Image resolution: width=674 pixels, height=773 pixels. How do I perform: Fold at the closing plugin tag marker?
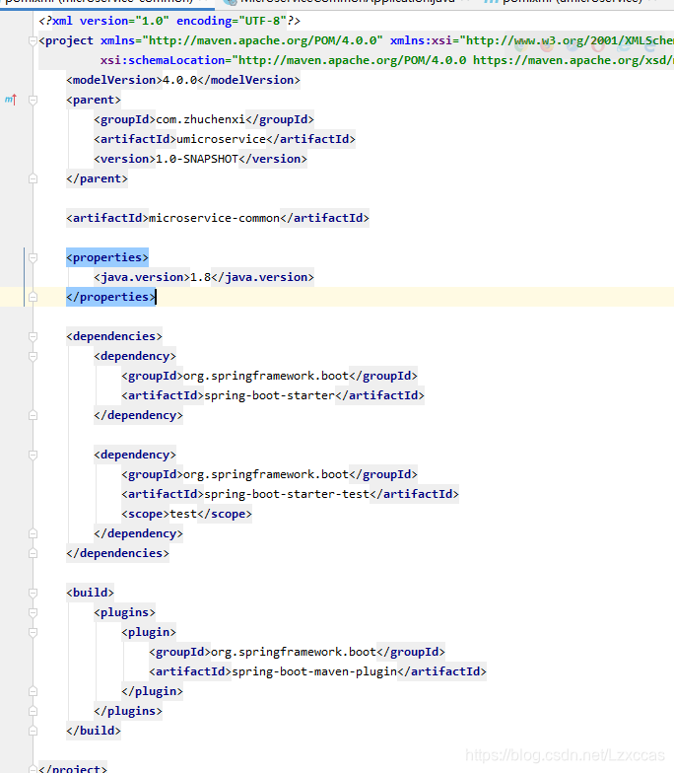click(34, 692)
